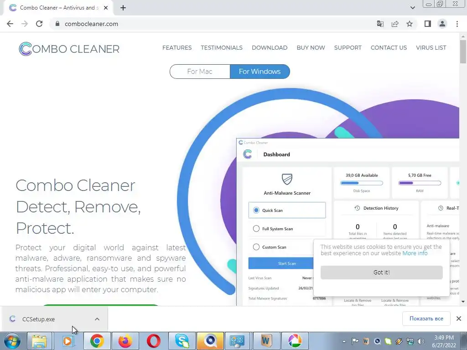The image size is (467, 350).
Task: Open the tab search dropdown arrow
Action: [x=412, y=8]
